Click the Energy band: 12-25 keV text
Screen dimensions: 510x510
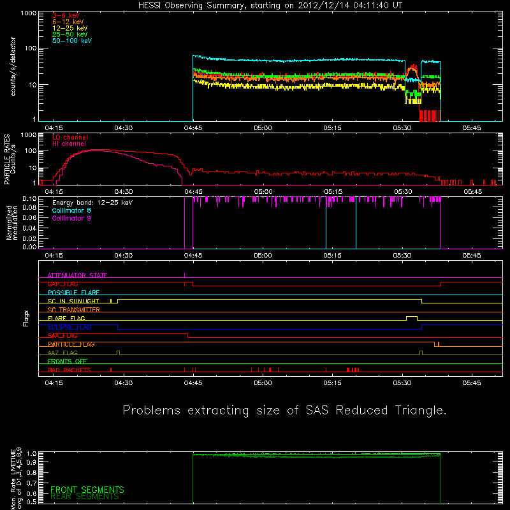tap(92, 203)
